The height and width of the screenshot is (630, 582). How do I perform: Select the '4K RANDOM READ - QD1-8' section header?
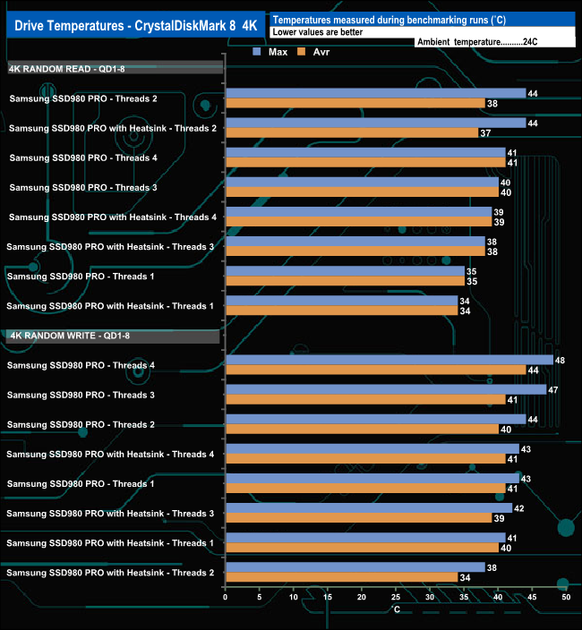coord(115,68)
